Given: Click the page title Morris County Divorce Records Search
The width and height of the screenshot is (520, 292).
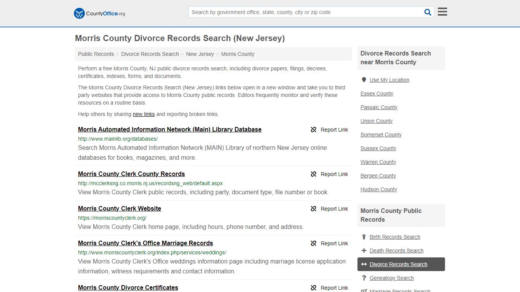Looking at the screenshot, I should (x=180, y=38).
